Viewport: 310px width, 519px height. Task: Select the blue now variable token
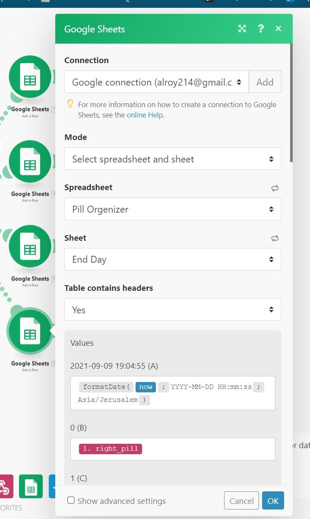click(x=146, y=387)
